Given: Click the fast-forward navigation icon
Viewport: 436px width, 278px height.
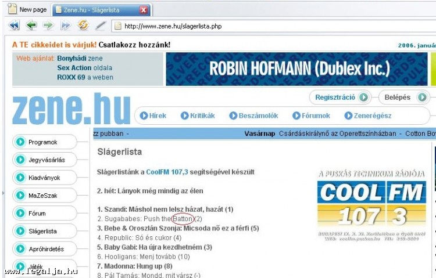Looking at the screenshot, I should pos(66,26).
